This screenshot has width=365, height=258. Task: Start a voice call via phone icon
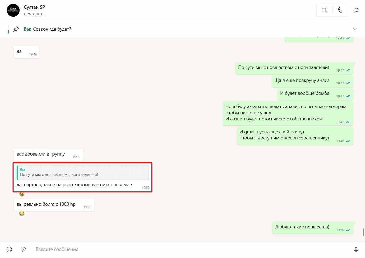[x=340, y=10]
